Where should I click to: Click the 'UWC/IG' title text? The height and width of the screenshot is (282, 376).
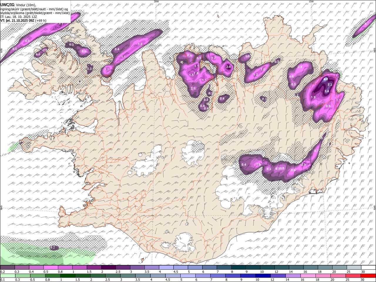(x=7, y=5)
